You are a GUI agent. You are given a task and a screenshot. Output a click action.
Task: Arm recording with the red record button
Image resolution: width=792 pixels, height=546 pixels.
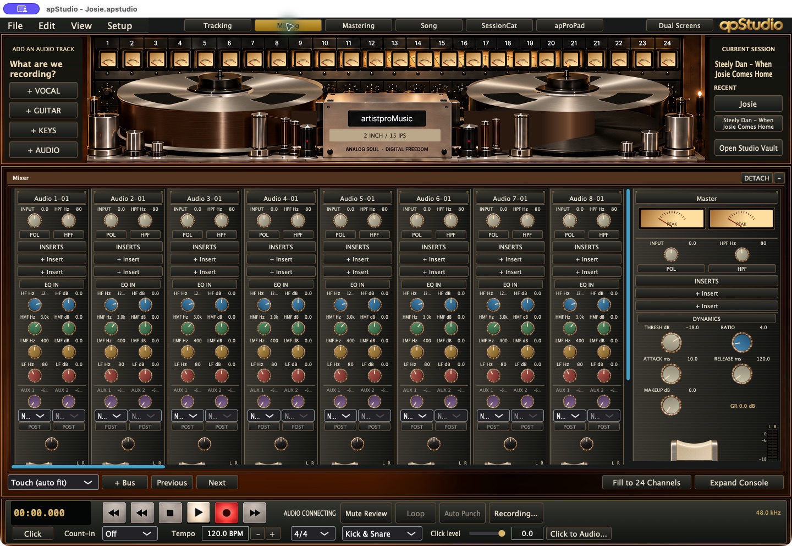click(x=226, y=513)
